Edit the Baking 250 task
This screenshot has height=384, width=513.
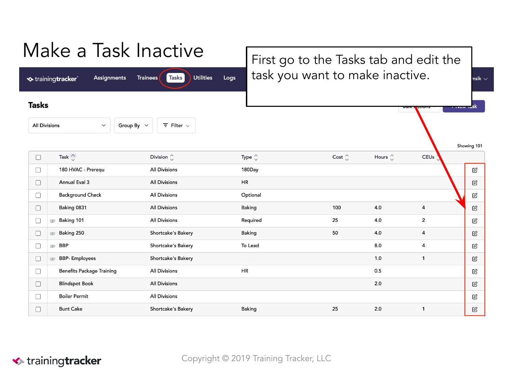[x=475, y=233]
